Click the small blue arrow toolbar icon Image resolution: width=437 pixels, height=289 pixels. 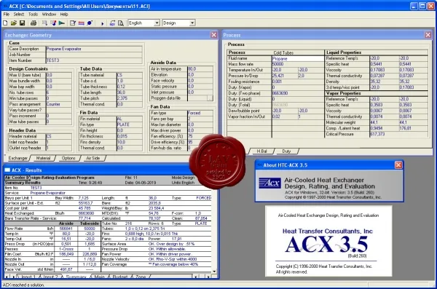[102, 23]
